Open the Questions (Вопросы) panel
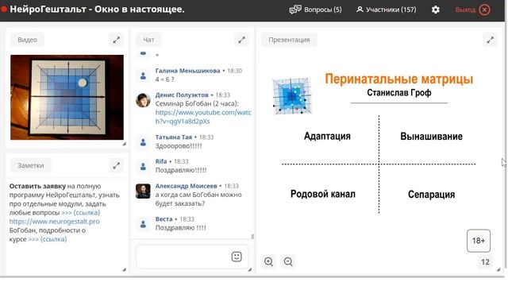 coord(315,10)
